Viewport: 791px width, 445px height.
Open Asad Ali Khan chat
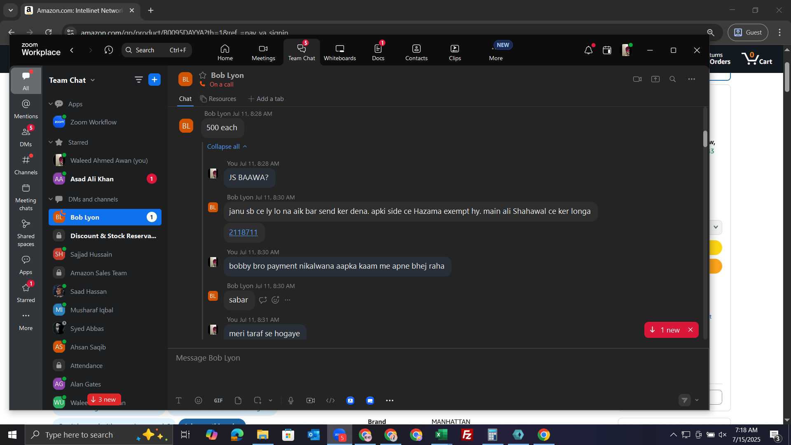pyautogui.click(x=105, y=179)
